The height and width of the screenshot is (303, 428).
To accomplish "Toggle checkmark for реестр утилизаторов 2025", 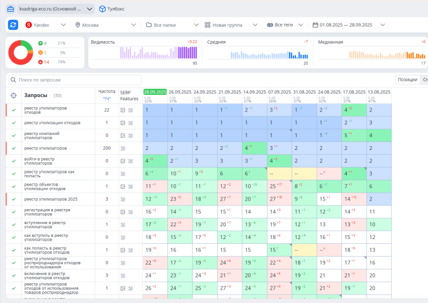I will tap(14, 199).
